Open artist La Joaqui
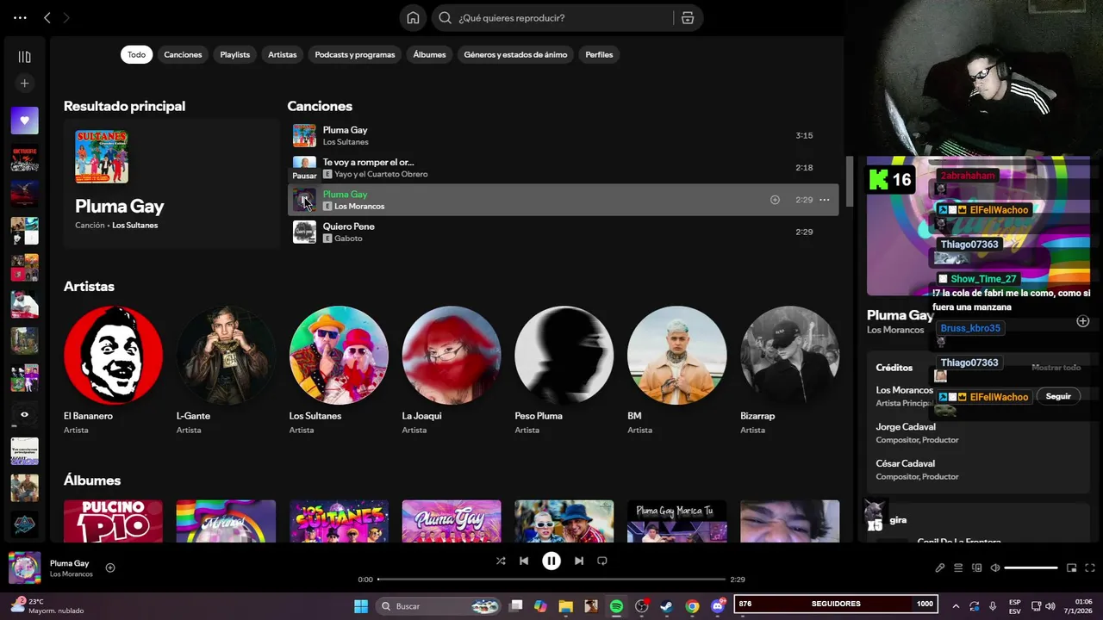1103x620 pixels. click(x=452, y=355)
